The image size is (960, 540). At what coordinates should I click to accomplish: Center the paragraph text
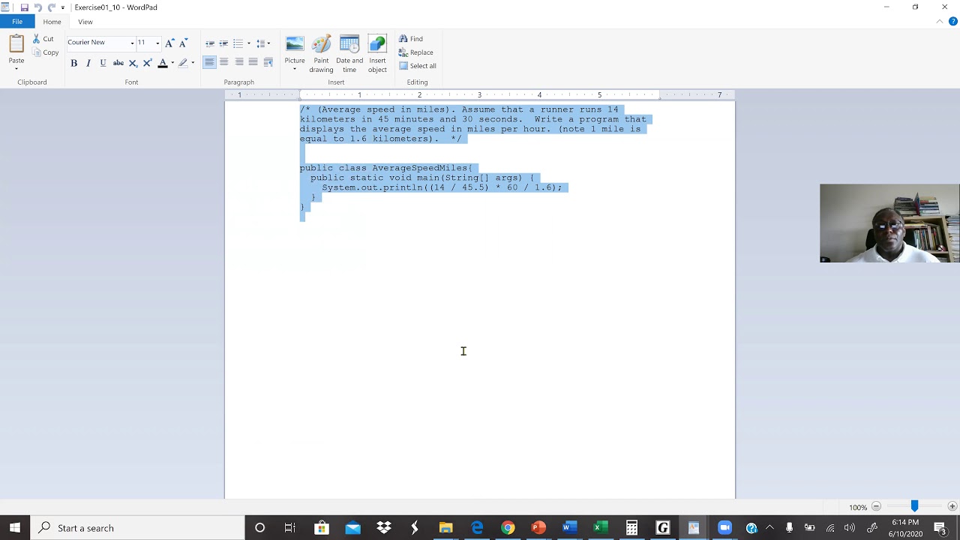point(223,62)
